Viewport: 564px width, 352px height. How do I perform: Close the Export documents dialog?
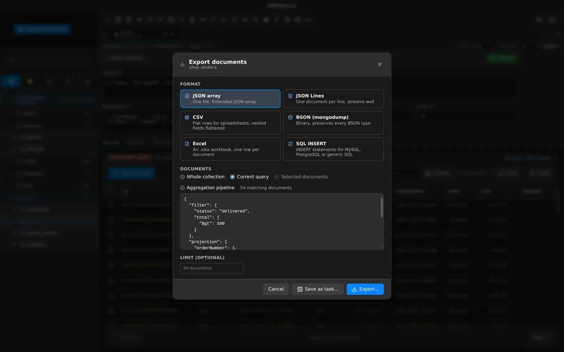pos(380,64)
